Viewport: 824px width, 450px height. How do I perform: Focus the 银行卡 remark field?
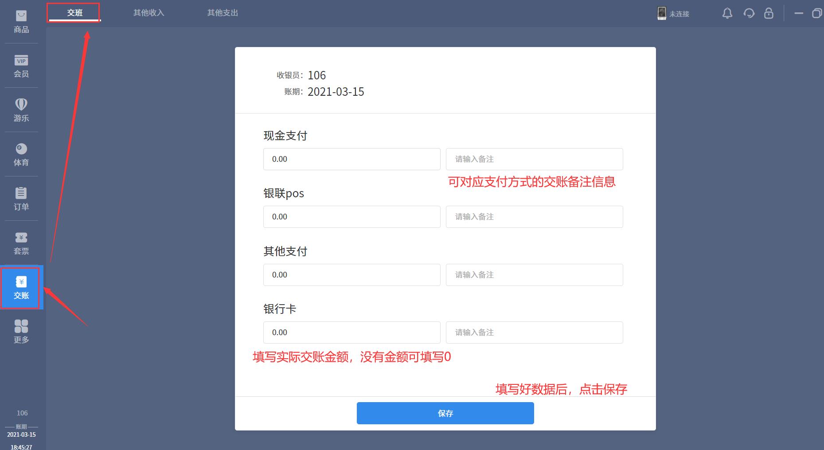(x=534, y=333)
